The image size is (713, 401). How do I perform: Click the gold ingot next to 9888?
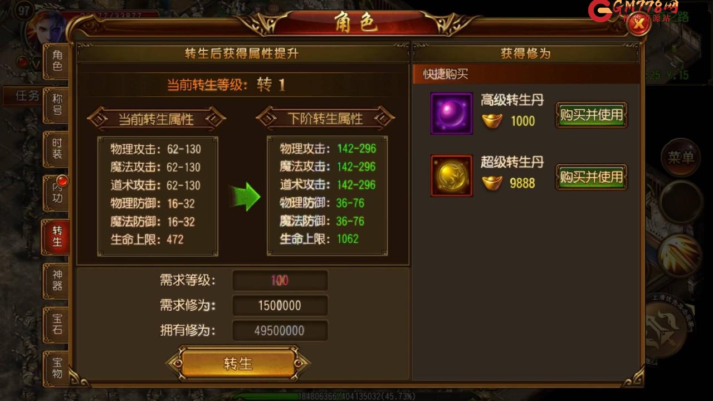point(492,183)
